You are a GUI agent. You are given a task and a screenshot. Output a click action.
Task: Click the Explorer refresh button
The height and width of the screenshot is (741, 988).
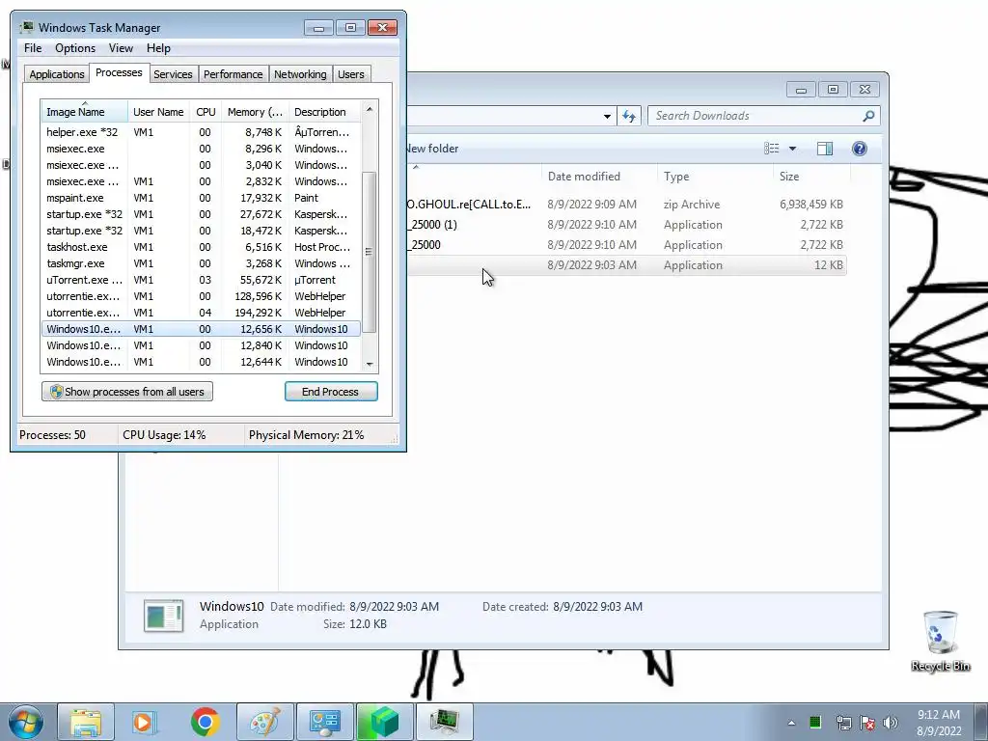click(629, 116)
